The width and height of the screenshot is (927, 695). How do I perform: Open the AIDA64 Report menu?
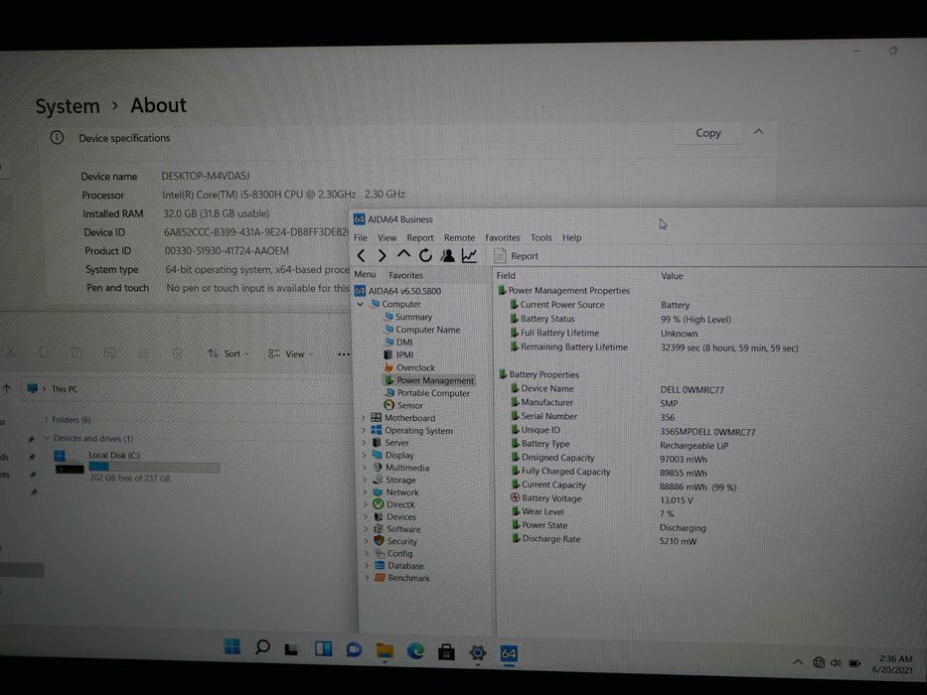point(420,237)
